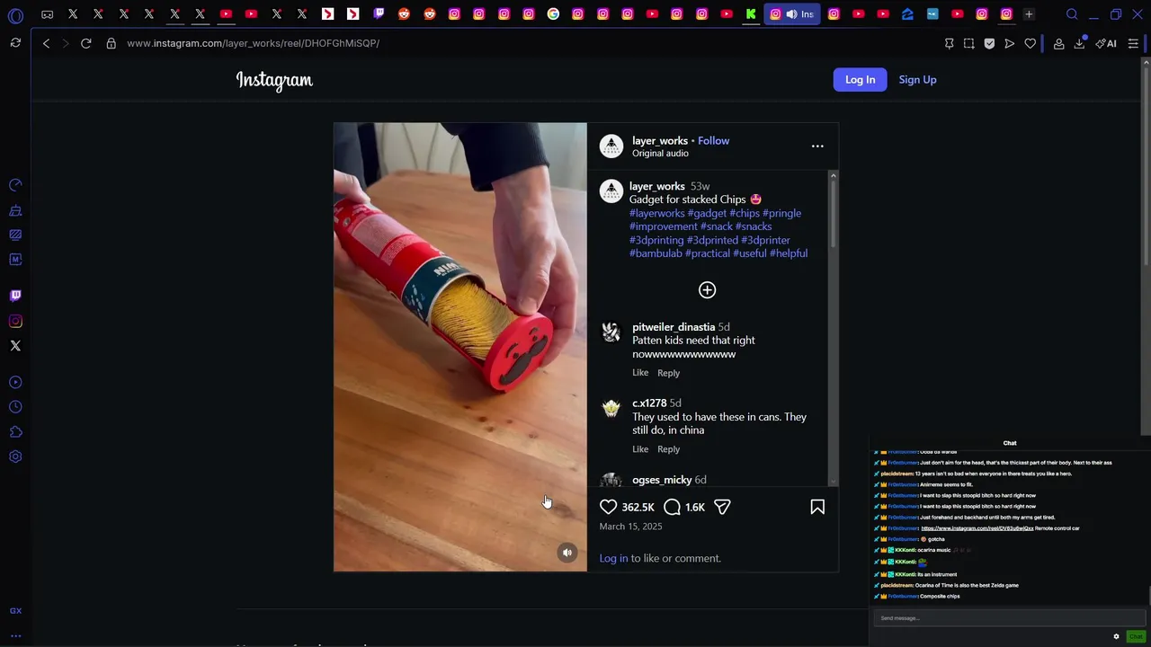Share the reel via paper-plane icon
The width and height of the screenshot is (1151, 647).
coord(722,507)
